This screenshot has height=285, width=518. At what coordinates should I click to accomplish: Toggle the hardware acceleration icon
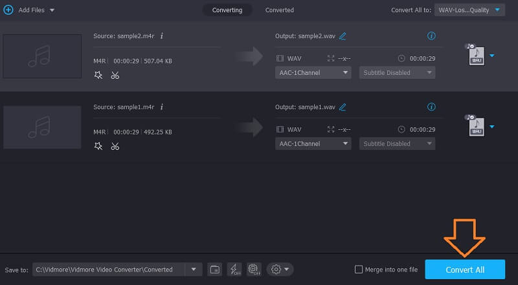click(253, 269)
